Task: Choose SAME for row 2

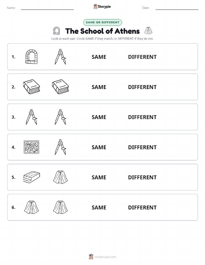Action: pyautogui.click(x=99, y=87)
